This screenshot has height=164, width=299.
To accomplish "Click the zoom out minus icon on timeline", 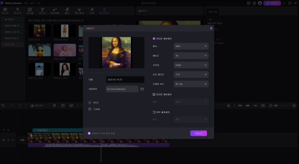I will tap(271, 106).
